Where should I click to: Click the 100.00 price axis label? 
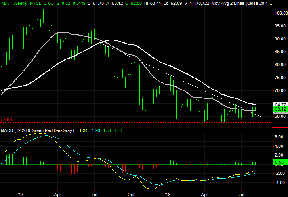pos(281,13)
